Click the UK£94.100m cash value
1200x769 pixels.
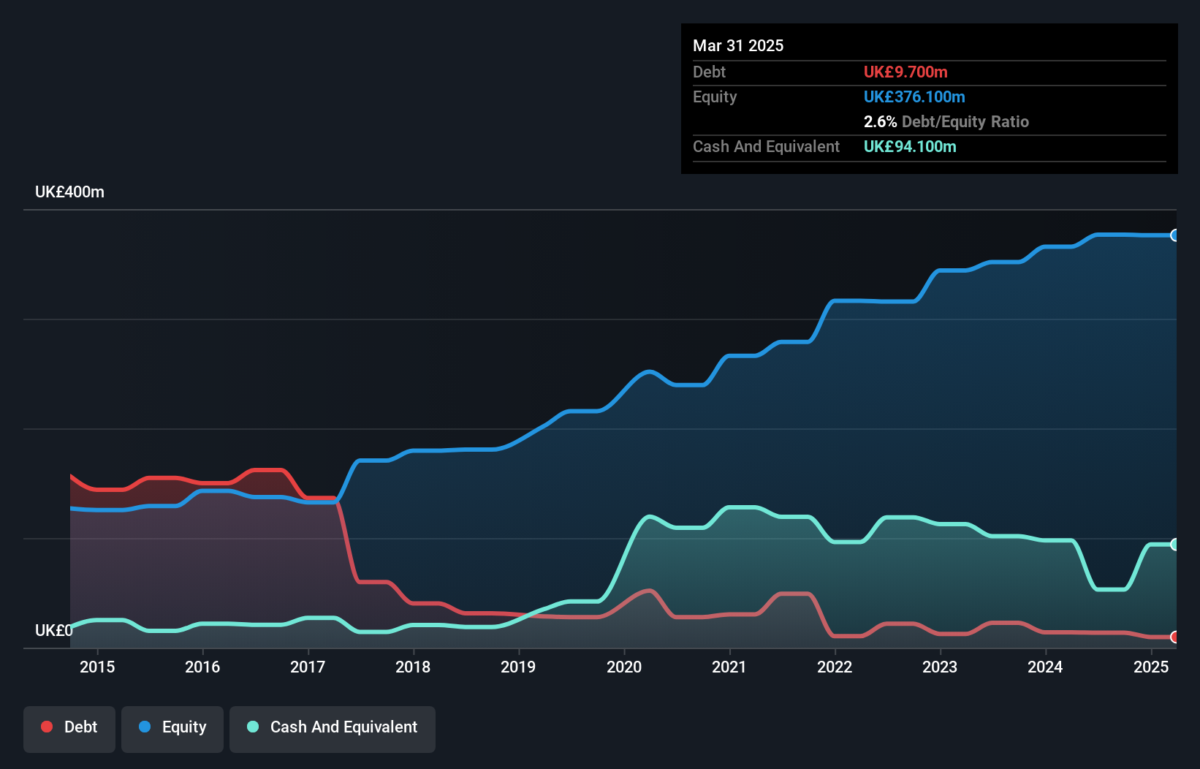(x=910, y=146)
